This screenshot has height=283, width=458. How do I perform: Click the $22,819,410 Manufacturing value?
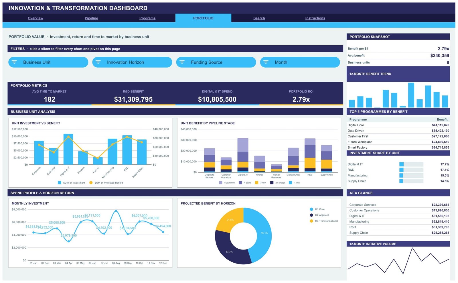[x=441, y=221]
